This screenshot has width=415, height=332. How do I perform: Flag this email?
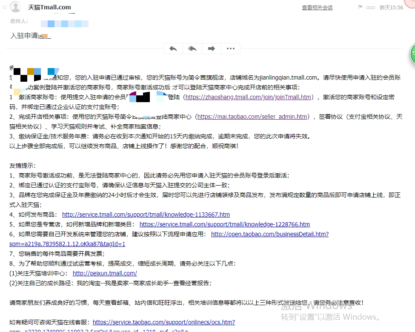tap(360, 7)
